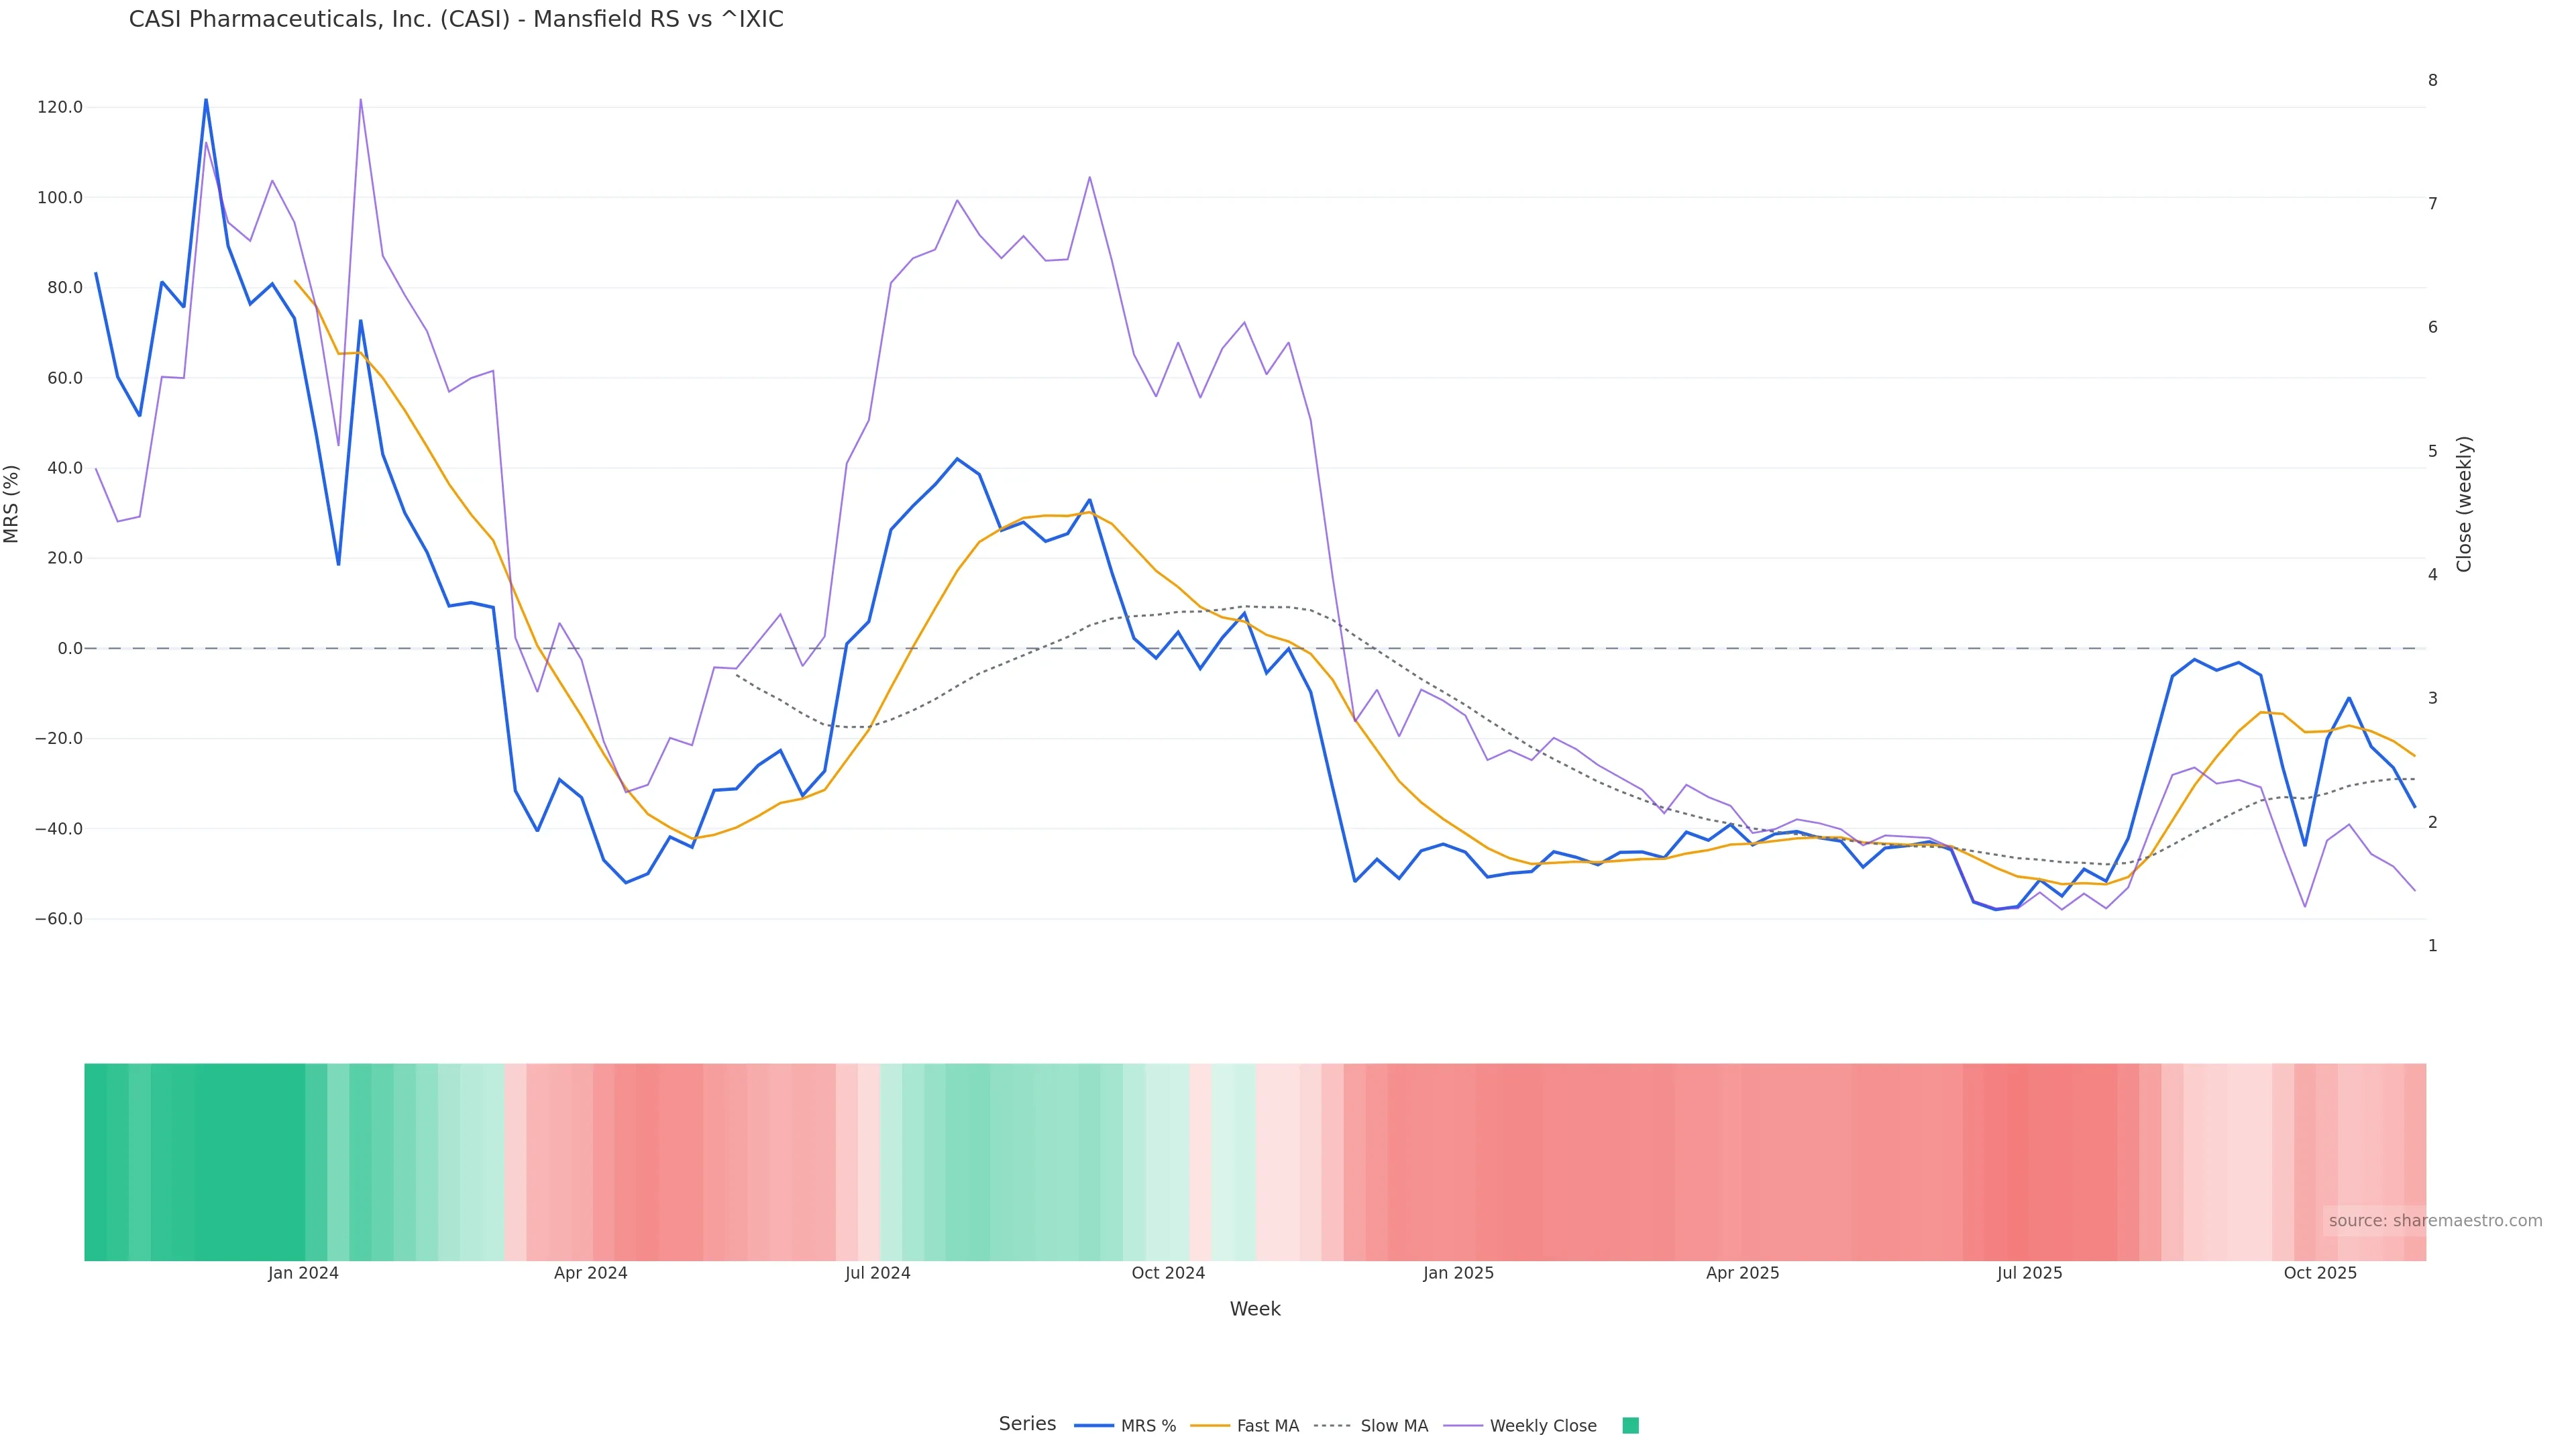2576x1449 pixels.
Task: Click the Jan 2024 x-axis tick label
Action: (303, 1274)
